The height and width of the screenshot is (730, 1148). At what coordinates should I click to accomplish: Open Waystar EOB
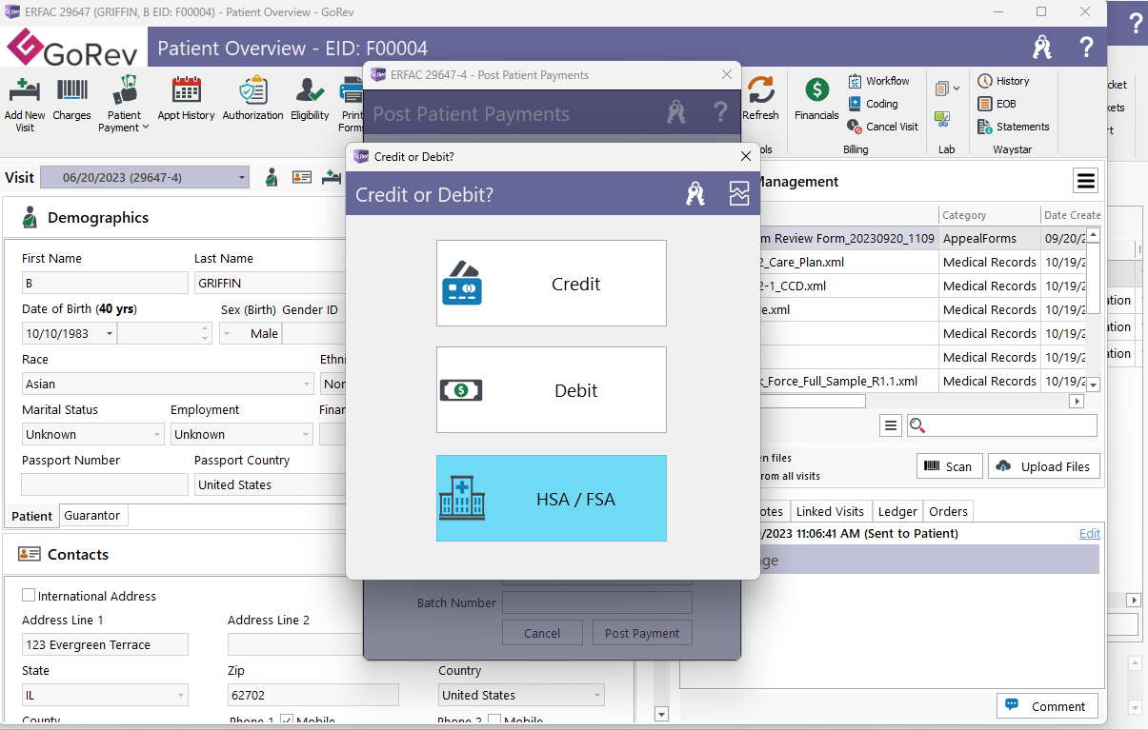click(x=997, y=104)
